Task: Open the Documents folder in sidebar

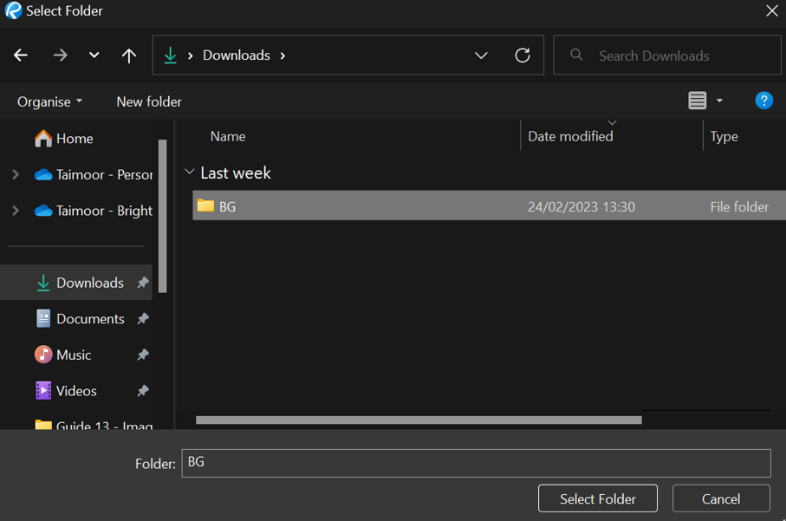Action: click(88, 318)
